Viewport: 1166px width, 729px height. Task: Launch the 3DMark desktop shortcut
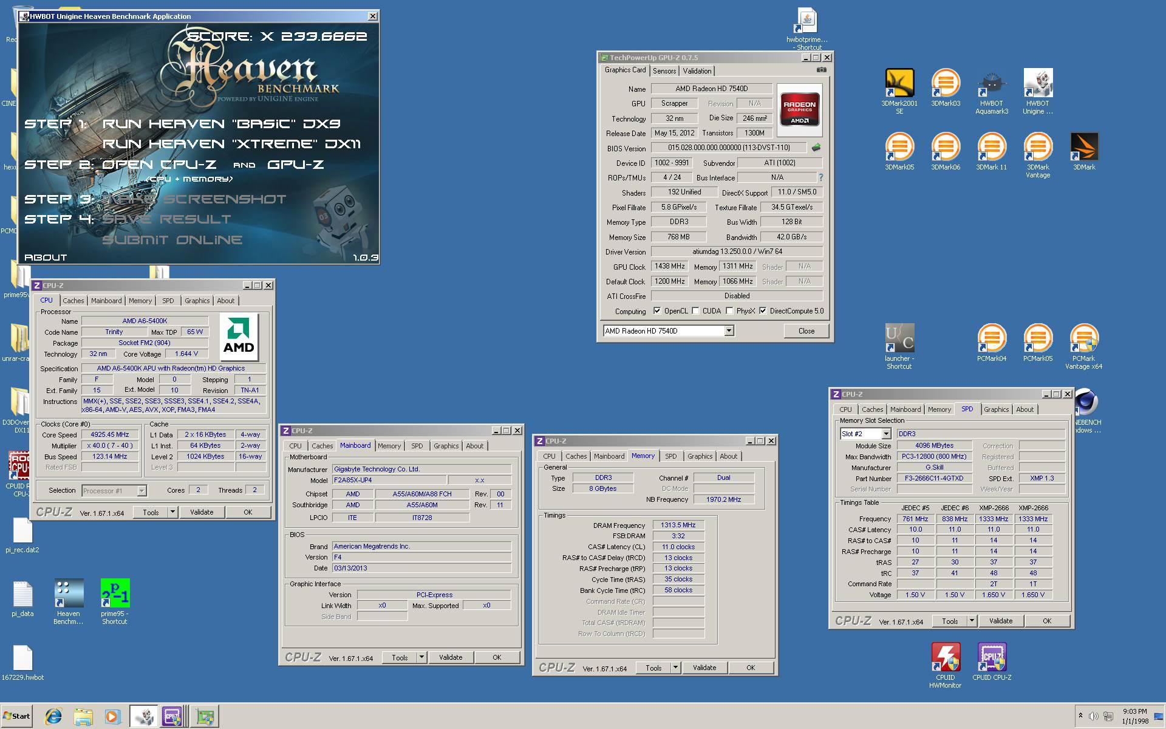coord(1084,152)
